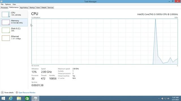The image size is (181, 101).
Task: Click the large CPU heading
Action: pyautogui.click(x=35, y=14)
